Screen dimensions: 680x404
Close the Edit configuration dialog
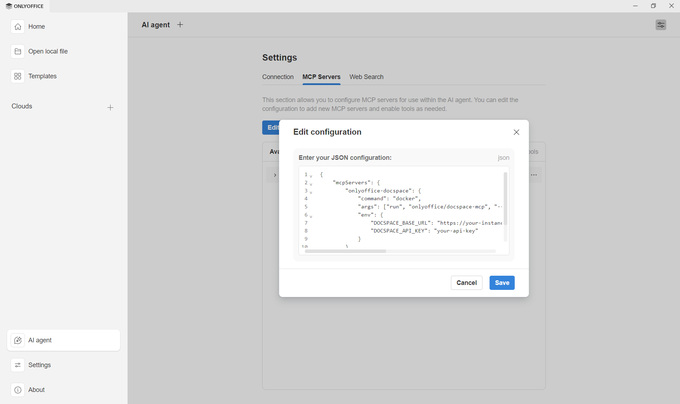(x=516, y=132)
